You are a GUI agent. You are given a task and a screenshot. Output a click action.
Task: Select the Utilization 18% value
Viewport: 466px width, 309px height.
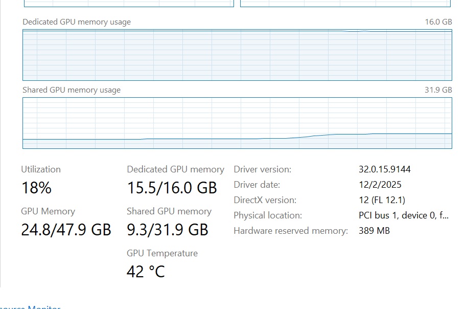point(36,188)
